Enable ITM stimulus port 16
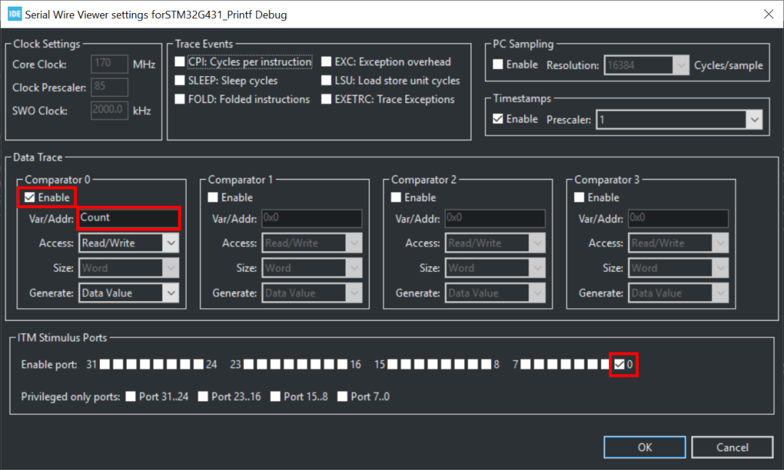 pyautogui.click(x=343, y=364)
